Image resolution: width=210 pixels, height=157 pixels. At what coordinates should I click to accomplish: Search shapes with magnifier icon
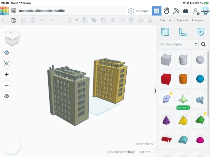tap(203, 44)
